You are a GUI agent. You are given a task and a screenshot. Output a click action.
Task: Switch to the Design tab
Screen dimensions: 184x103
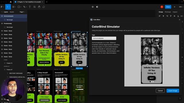[x=161, y=12]
